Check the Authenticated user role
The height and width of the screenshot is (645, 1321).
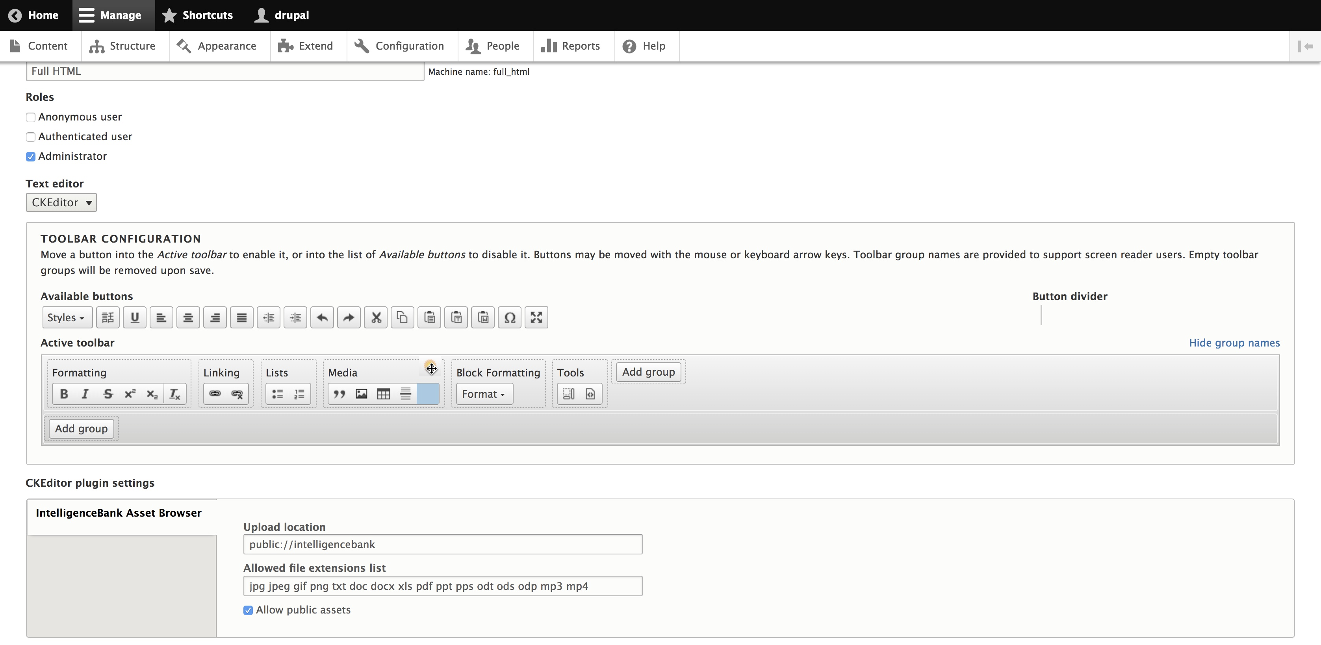click(x=31, y=137)
